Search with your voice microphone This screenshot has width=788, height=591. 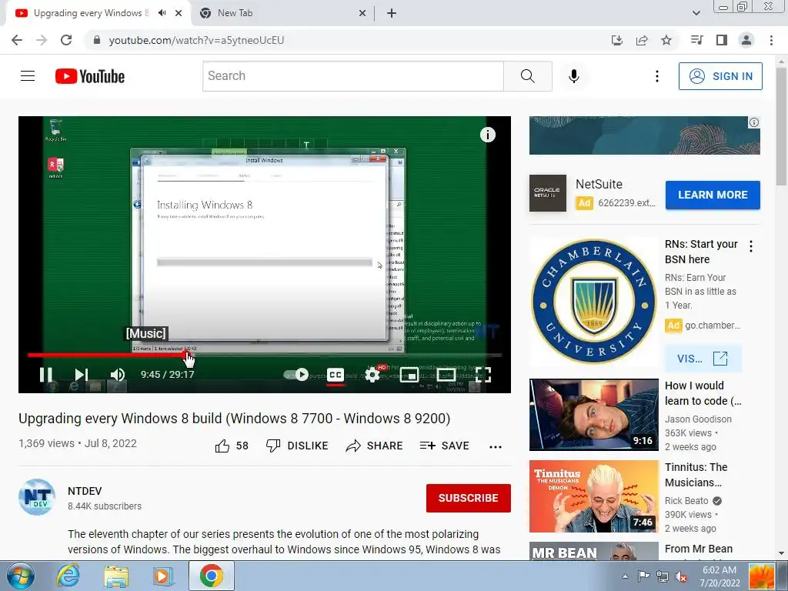[x=574, y=76]
